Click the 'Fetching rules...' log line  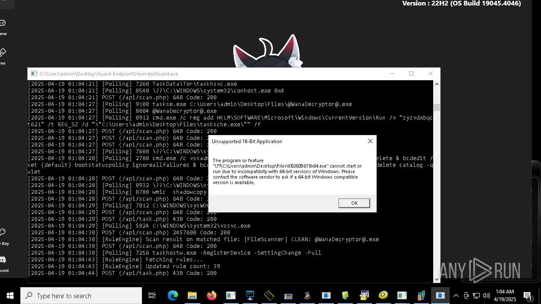[115, 259]
